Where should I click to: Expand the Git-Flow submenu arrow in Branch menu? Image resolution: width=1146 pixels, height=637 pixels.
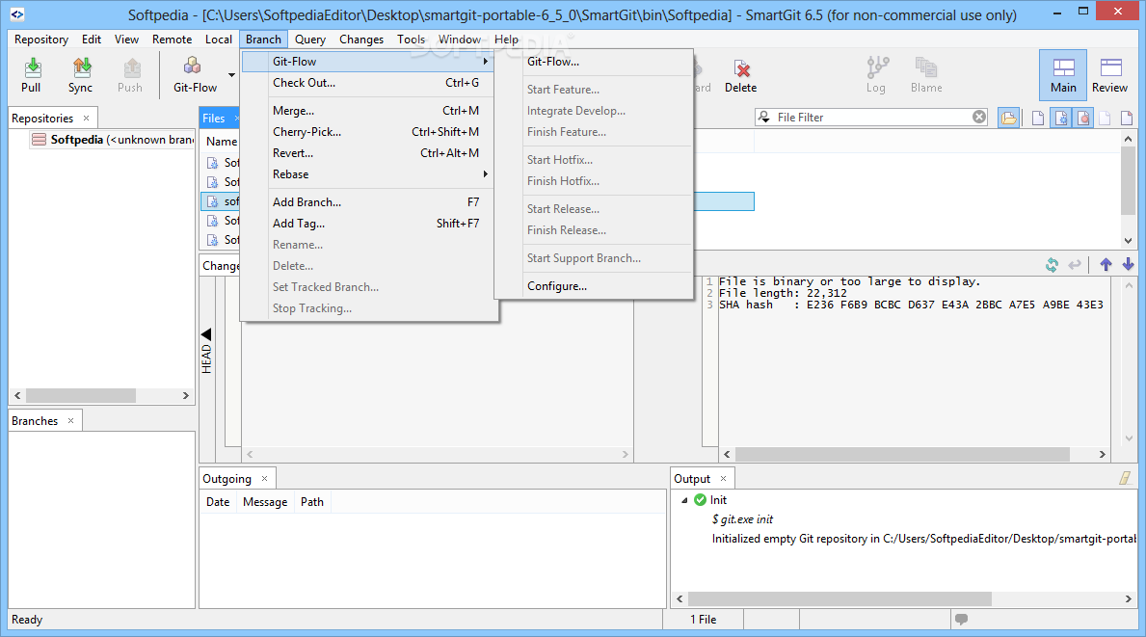pos(486,62)
